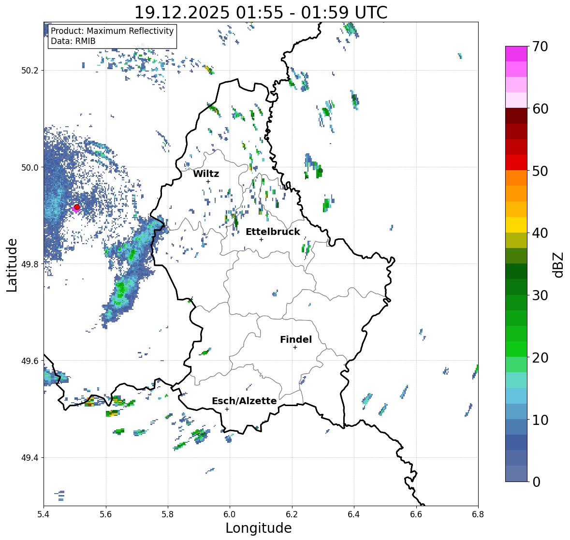This screenshot has height=540, width=570.
Task: Click the yellow colorbar segment above 40
Action: (516, 225)
